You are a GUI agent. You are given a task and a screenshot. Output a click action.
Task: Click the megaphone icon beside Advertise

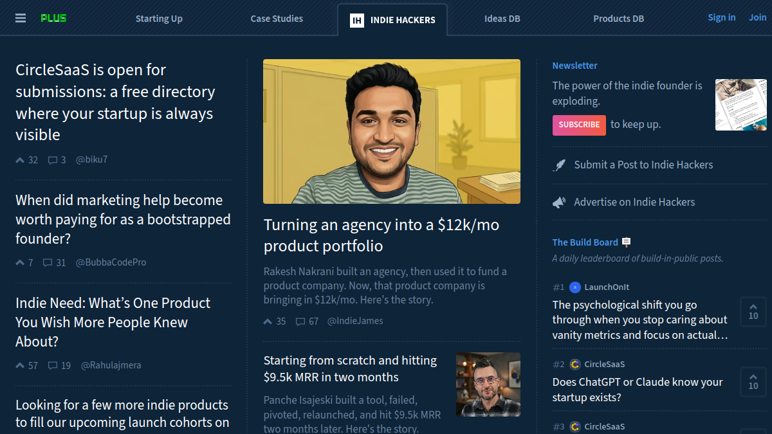tap(560, 203)
